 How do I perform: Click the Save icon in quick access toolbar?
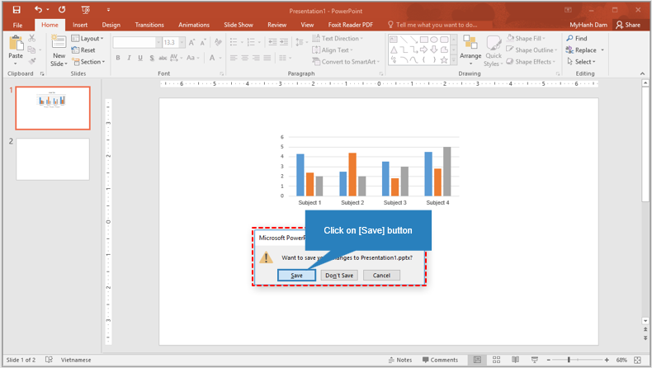[17, 10]
